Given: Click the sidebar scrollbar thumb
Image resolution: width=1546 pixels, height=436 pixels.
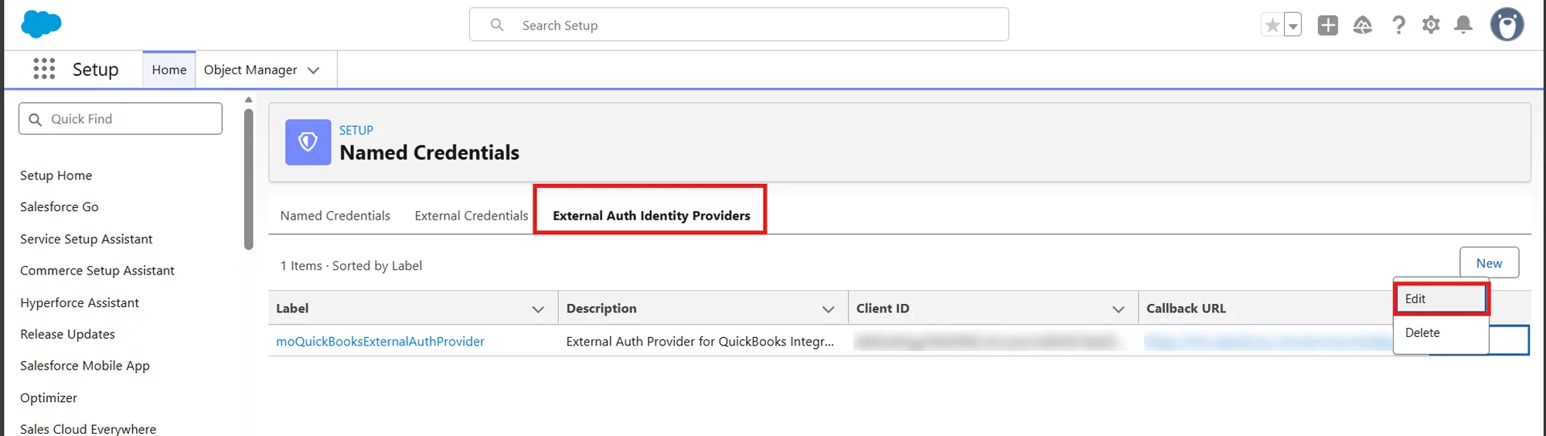Looking at the screenshot, I should 248,179.
